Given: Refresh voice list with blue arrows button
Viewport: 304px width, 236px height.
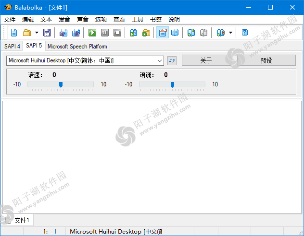Looking at the screenshot, I should 172,61.
